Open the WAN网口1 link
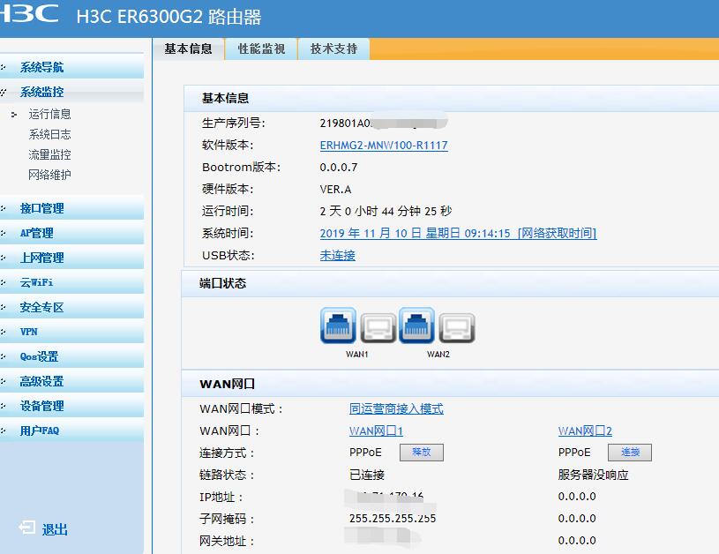Screen dimensions: 719x554 376,431
